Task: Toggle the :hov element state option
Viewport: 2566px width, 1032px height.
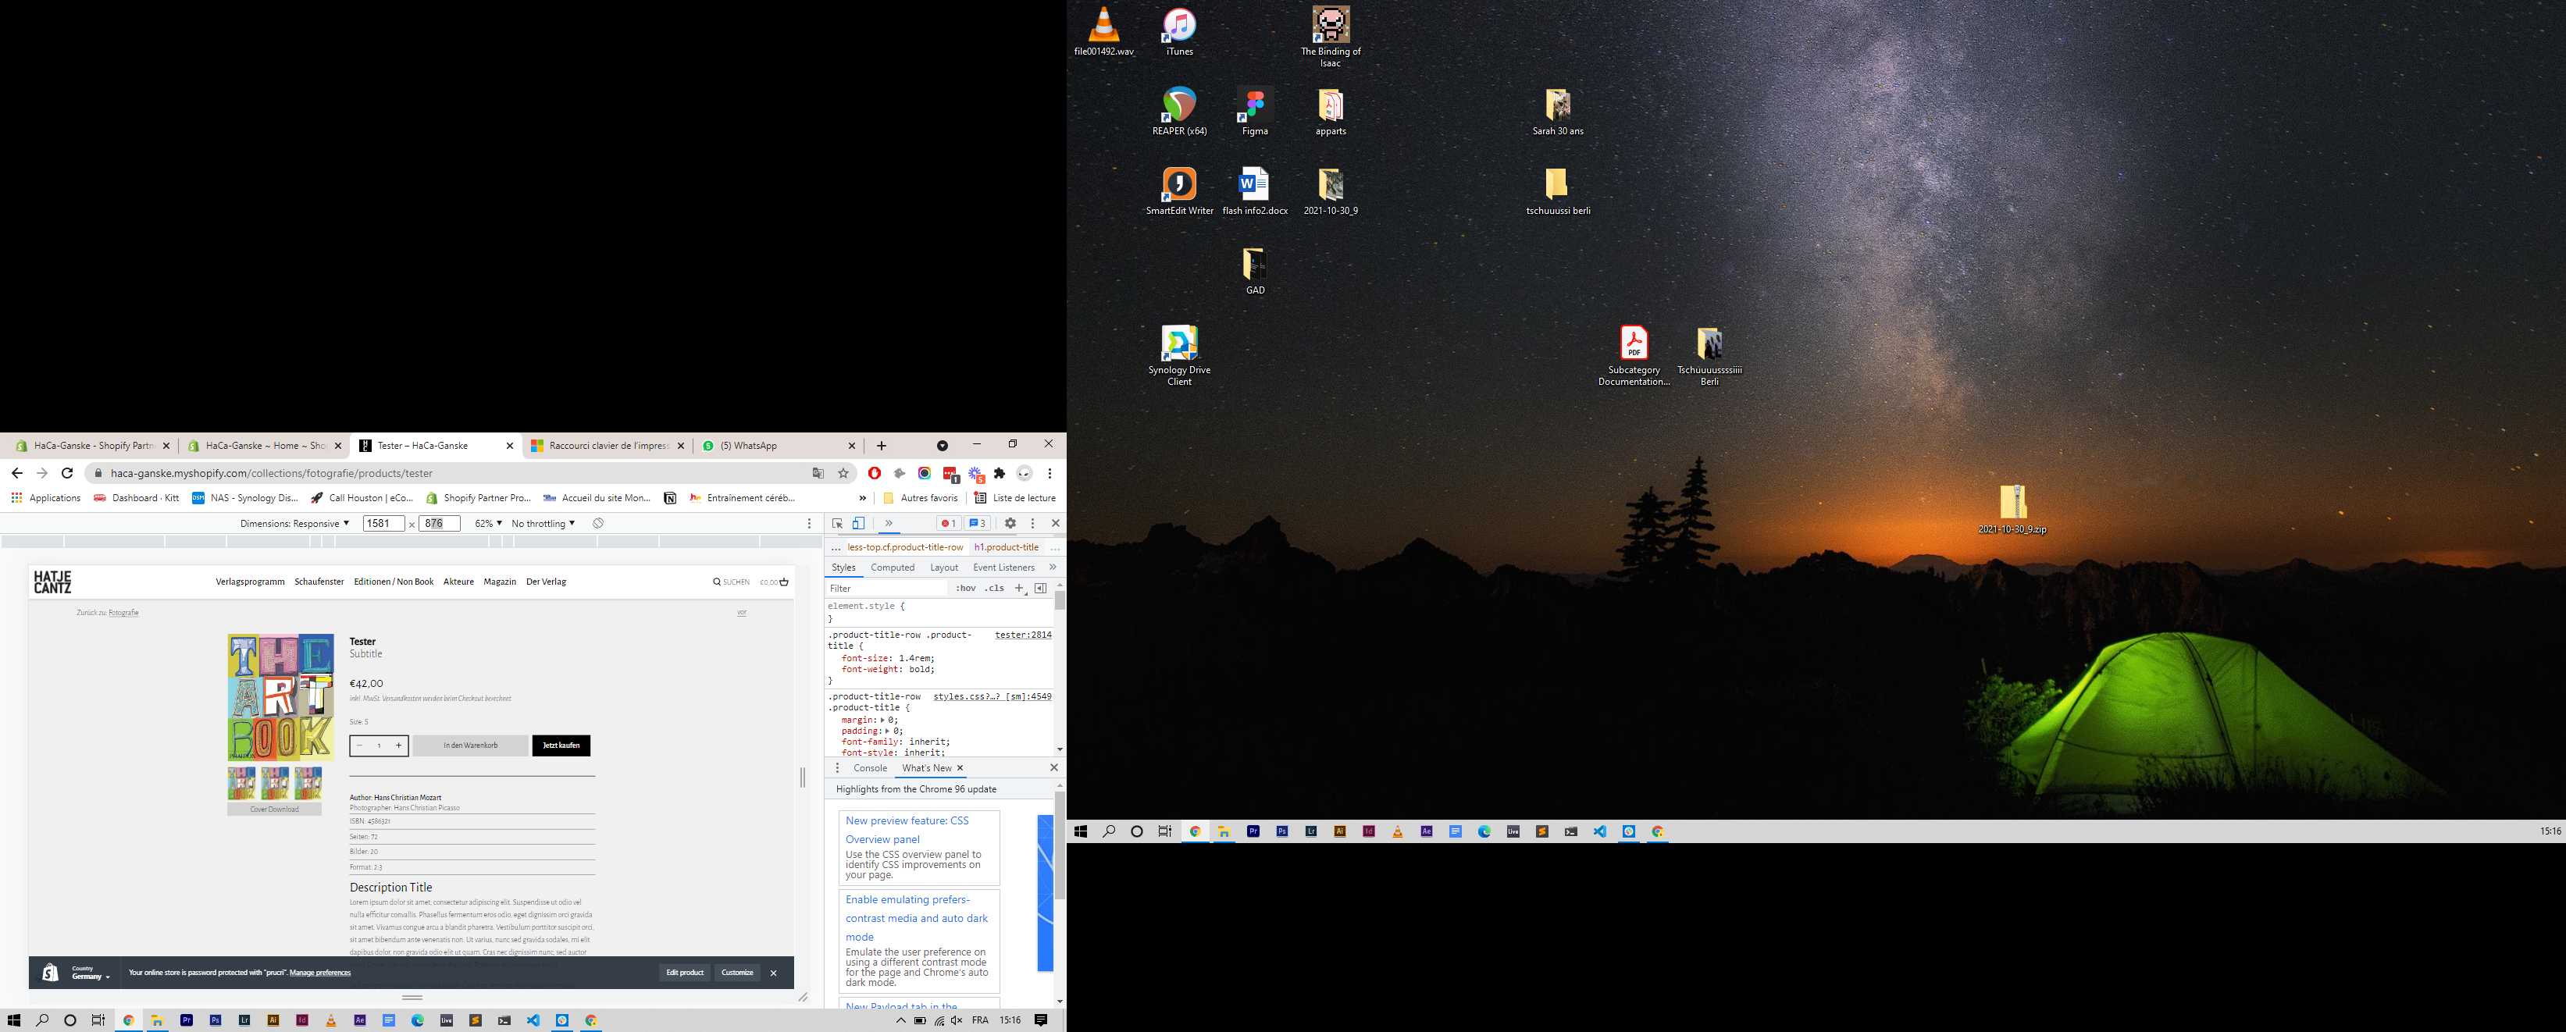Action: pyautogui.click(x=965, y=588)
